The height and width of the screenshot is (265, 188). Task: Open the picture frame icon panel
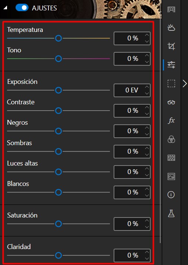point(171,176)
